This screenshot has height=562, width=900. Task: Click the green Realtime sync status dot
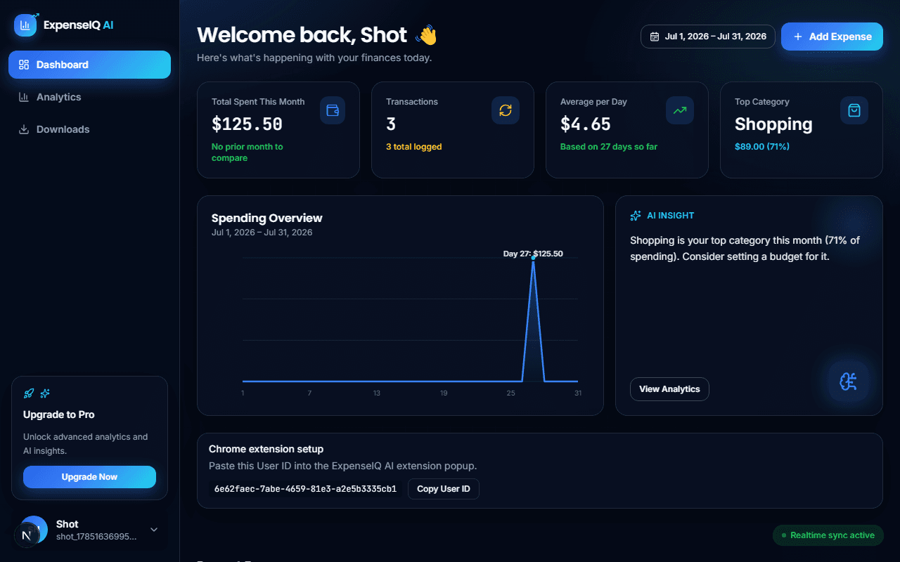tap(784, 535)
